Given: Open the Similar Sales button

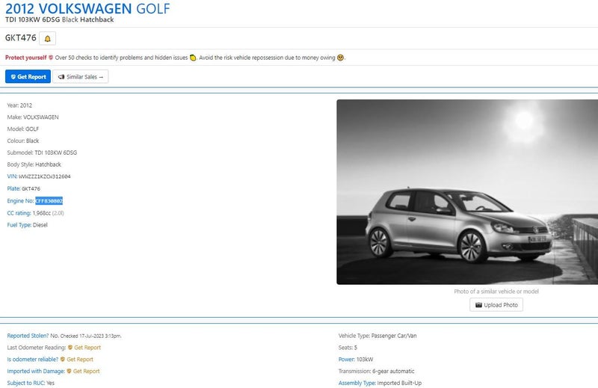Looking at the screenshot, I should click(x=81, y=77).
